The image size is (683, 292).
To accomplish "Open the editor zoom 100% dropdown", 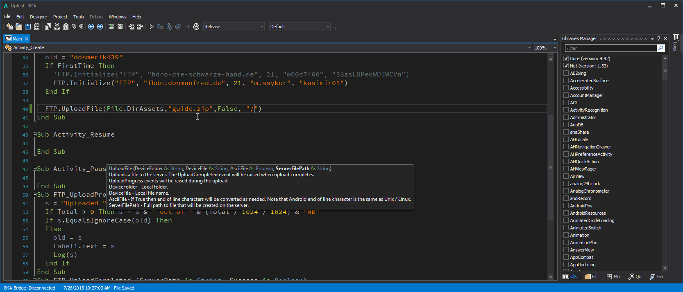I will 555,48.
